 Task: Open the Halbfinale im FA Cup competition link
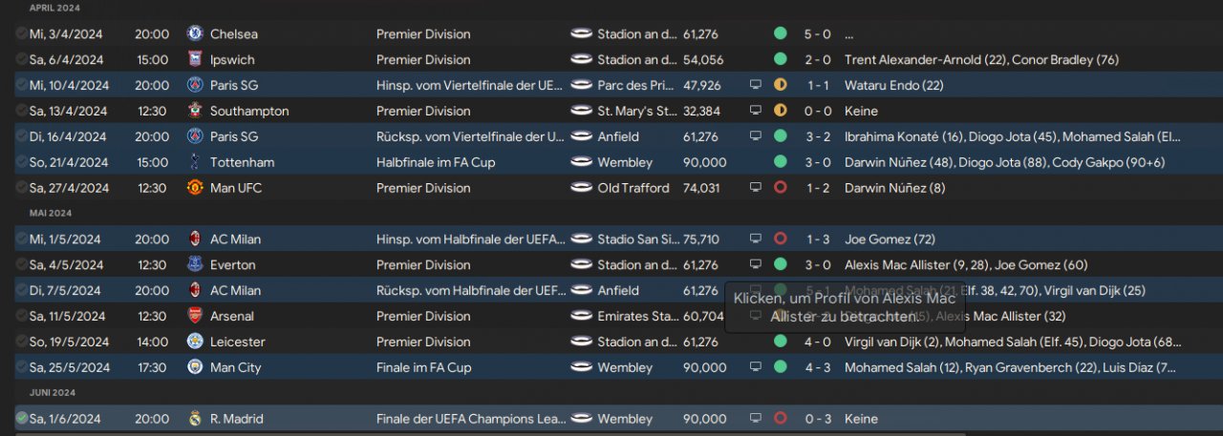point(436,162)
